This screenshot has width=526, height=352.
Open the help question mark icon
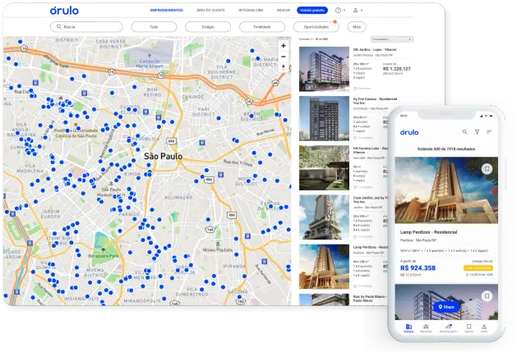pyautogui.click(x=338, y=11)
